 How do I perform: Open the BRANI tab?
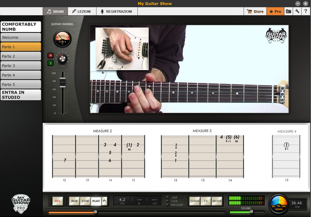tap(56, 12)
